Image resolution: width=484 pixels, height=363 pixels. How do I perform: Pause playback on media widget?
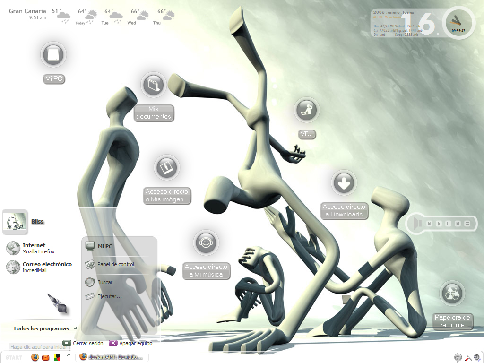[x=448, y=224]
